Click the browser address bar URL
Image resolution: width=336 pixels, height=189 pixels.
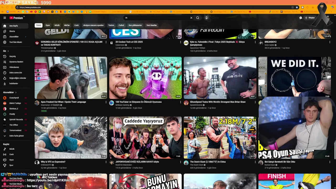point(30,7)
